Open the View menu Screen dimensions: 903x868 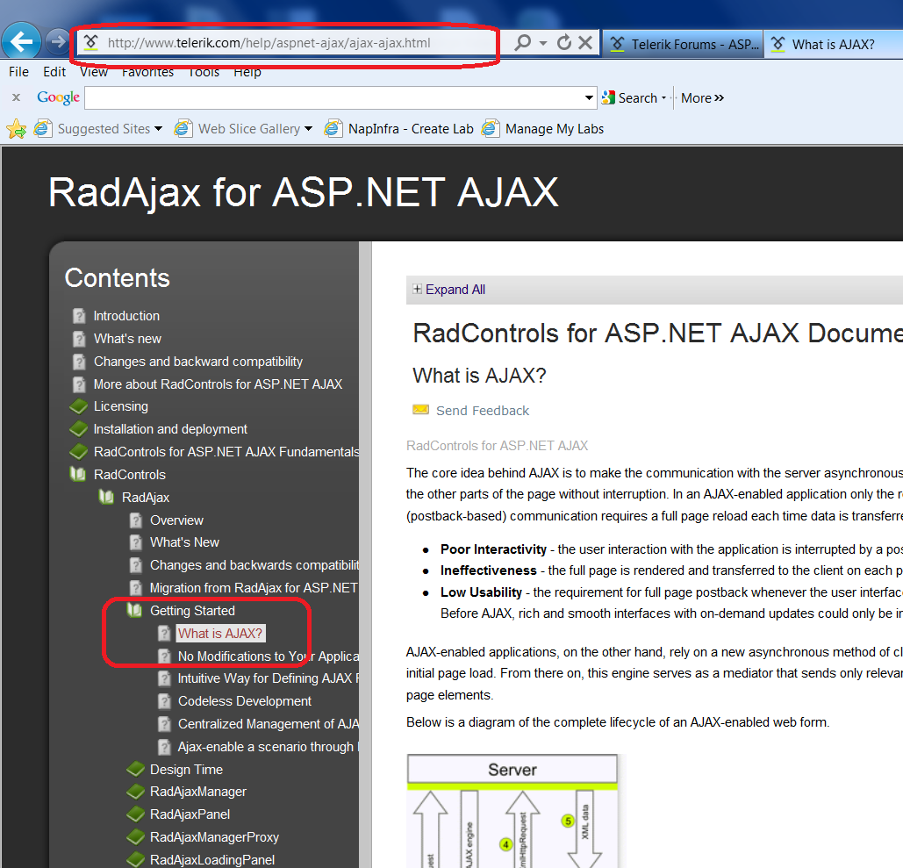94,72
